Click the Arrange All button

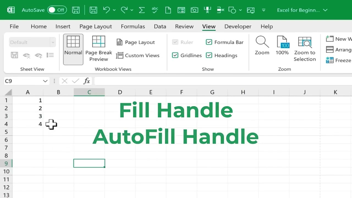point(339,50)
